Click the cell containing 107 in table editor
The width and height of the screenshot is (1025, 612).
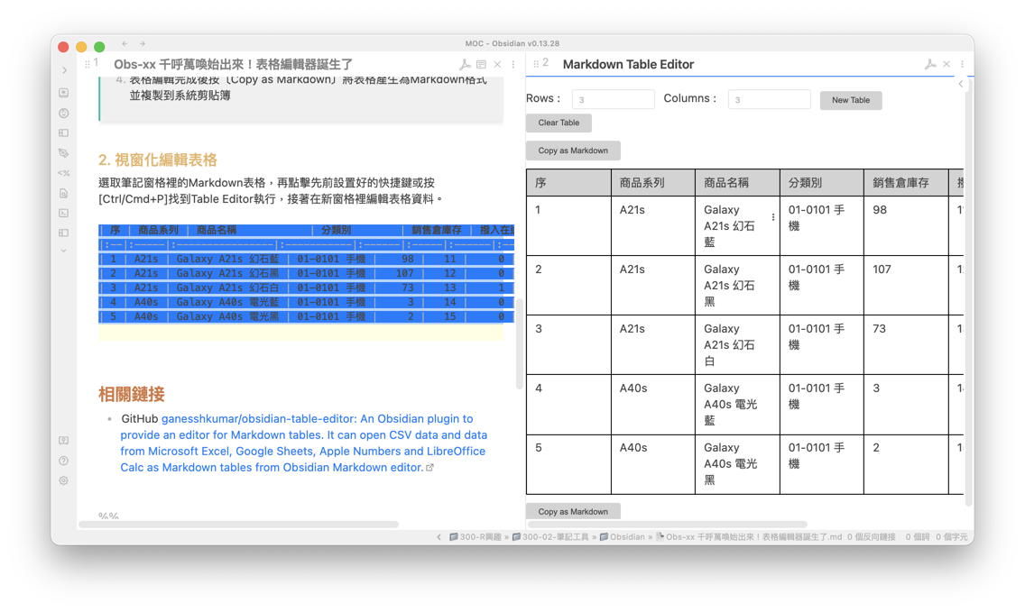pyautogui.click(x=906, y=286)
